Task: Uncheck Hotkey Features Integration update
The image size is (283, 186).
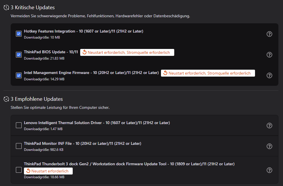Action: tap(19, 34)
